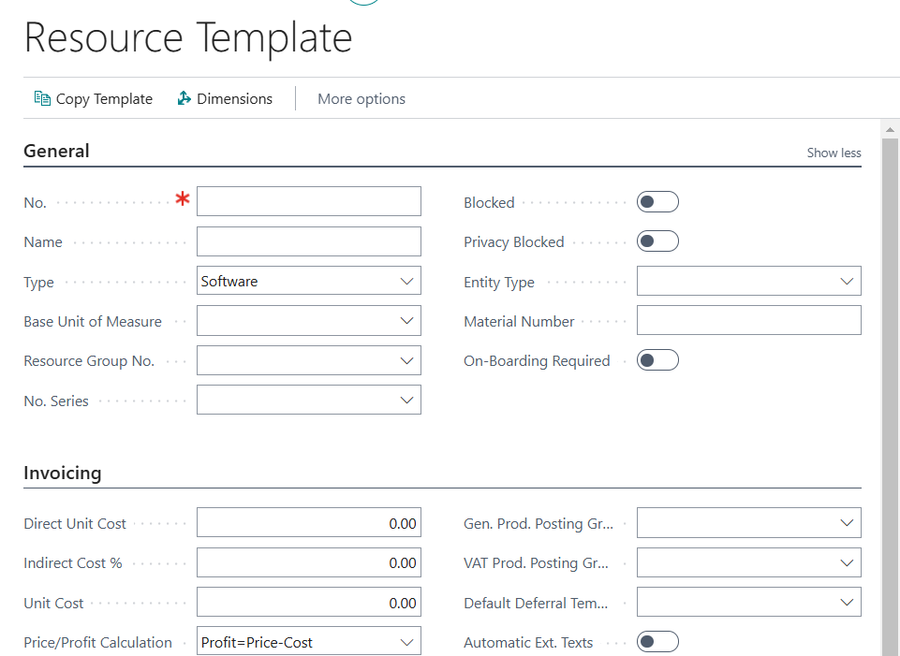Click the Entity Type label
The image size is (900, 656).
click(499, 282)
